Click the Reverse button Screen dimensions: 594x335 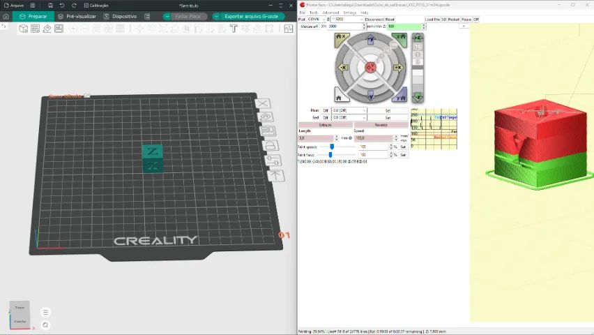pyautogui.click(x=381, y=125)
